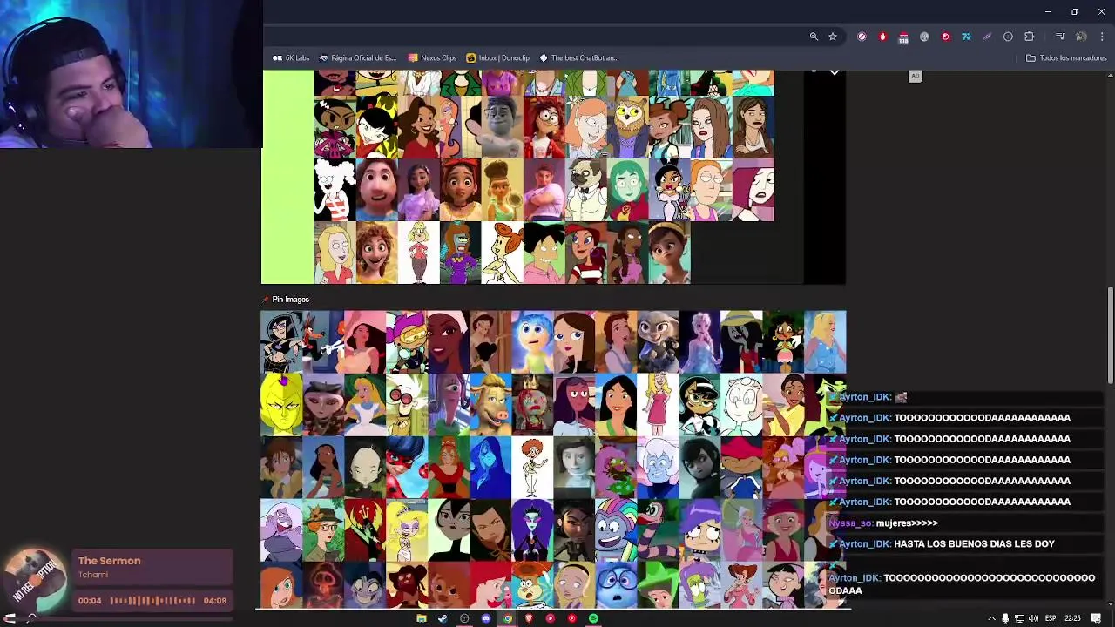Select the striped snake thumbnail
1115x627 pixels.
coord(658,530)
